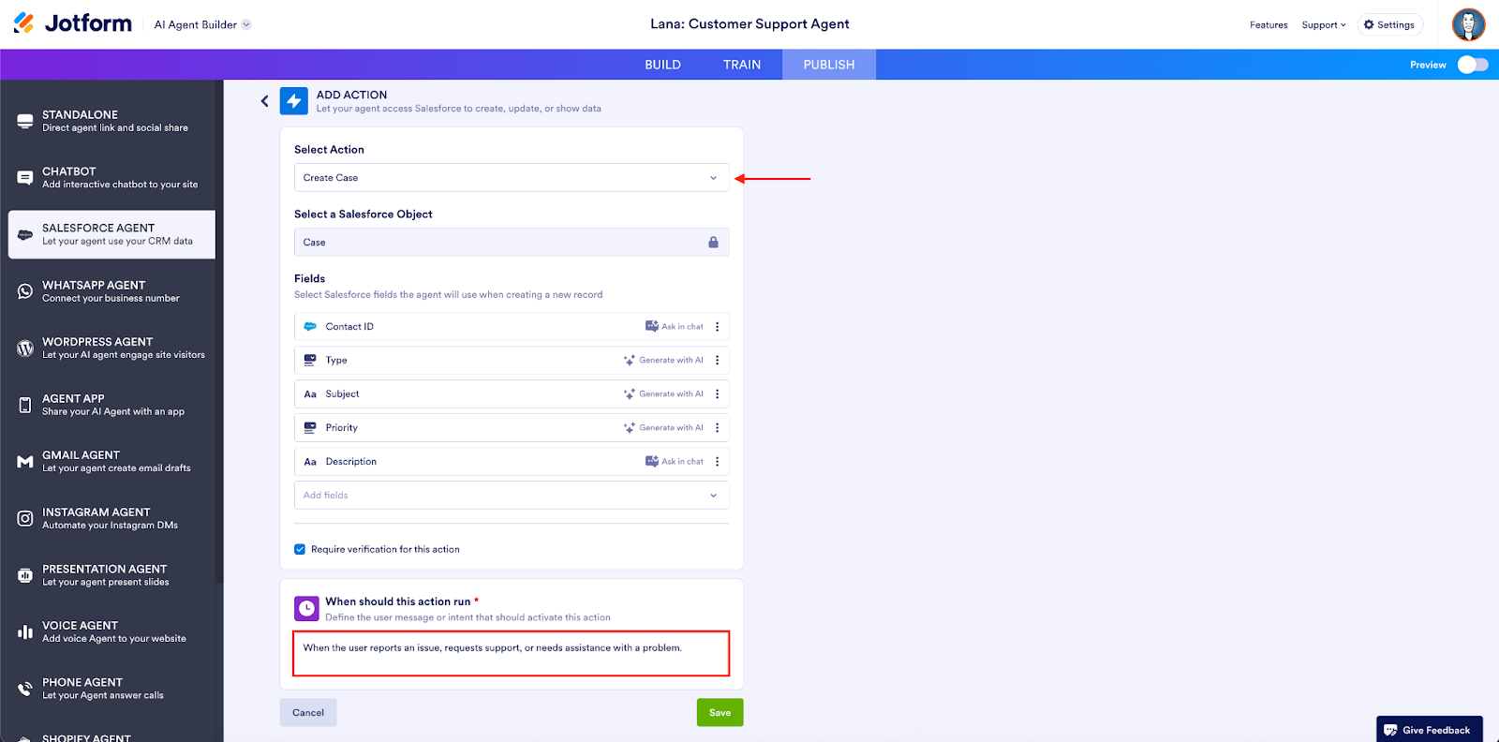
Task: Expand the Support menu
Action: click(x=1323, y=25)
